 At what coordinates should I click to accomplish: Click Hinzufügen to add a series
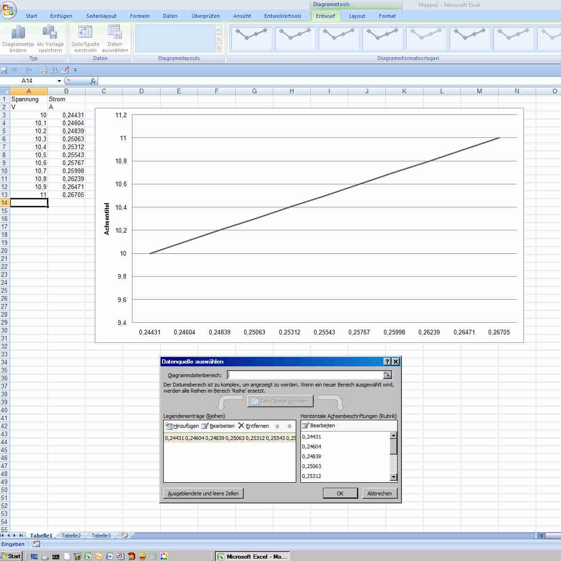click(182, 426)
